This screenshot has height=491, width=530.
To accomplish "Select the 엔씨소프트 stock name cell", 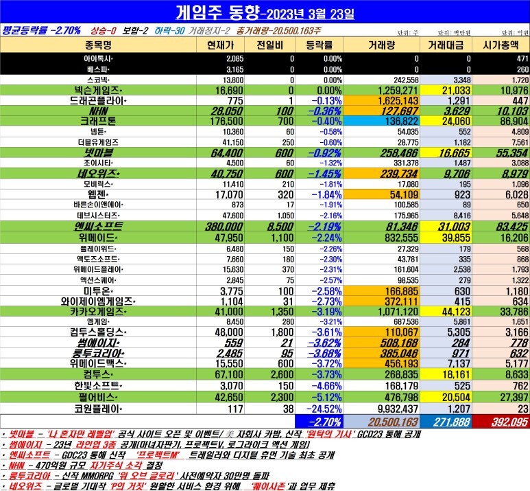I will (98, 226).
